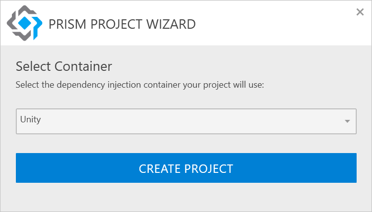The height and width of the screenshot is (212, 372).
Task: Select the PRISM PROJECT WIZARD title text
Action: 122,24
